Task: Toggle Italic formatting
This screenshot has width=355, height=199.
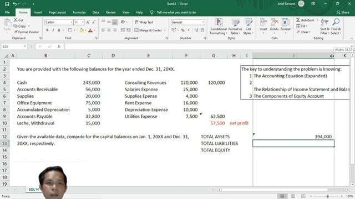Action: coord(53,30)
